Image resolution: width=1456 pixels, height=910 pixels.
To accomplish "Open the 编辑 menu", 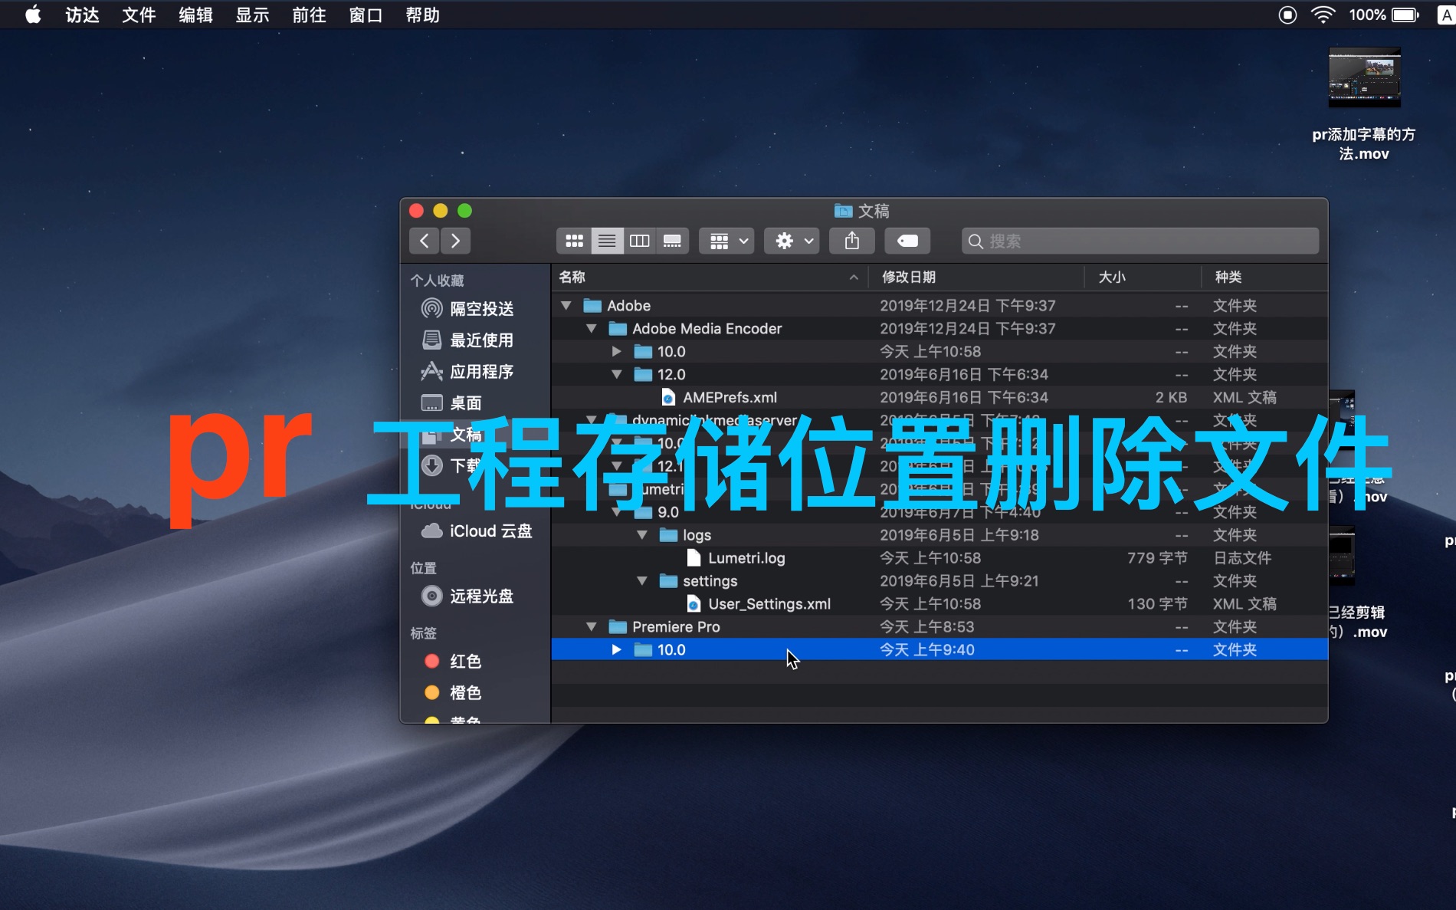I will coord(195,15).
